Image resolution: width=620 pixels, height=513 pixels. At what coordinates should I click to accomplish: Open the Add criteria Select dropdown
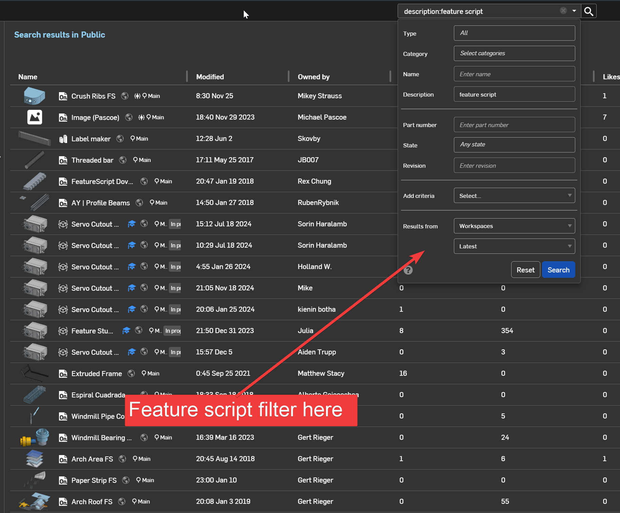(514, 196)
